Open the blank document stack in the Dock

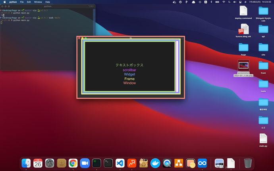pos(231,163)
